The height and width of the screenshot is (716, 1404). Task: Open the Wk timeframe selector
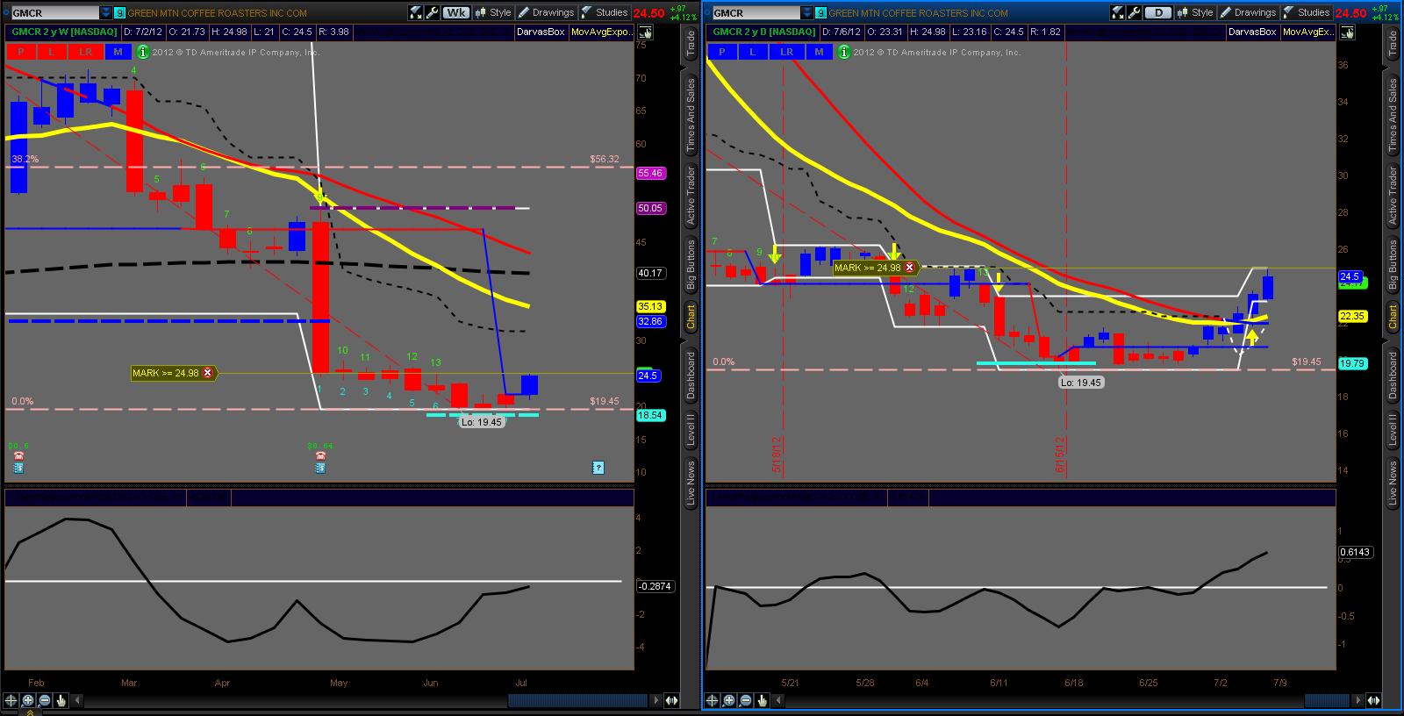click(456, 12)
